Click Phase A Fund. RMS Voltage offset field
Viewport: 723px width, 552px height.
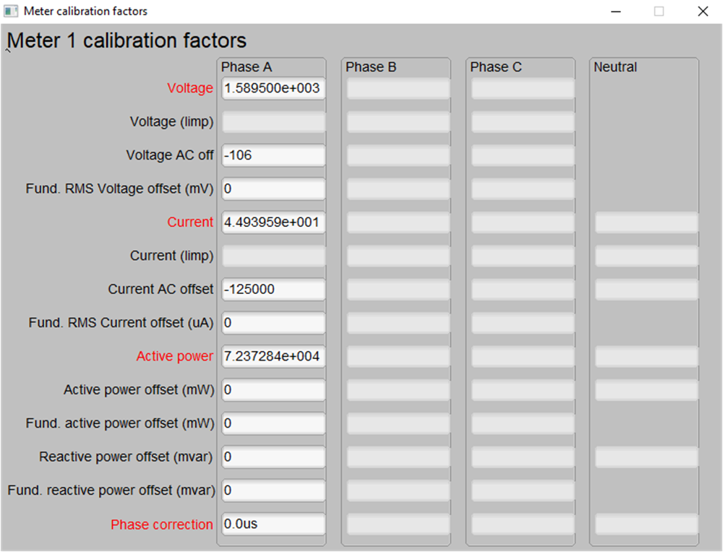(273, 189)
